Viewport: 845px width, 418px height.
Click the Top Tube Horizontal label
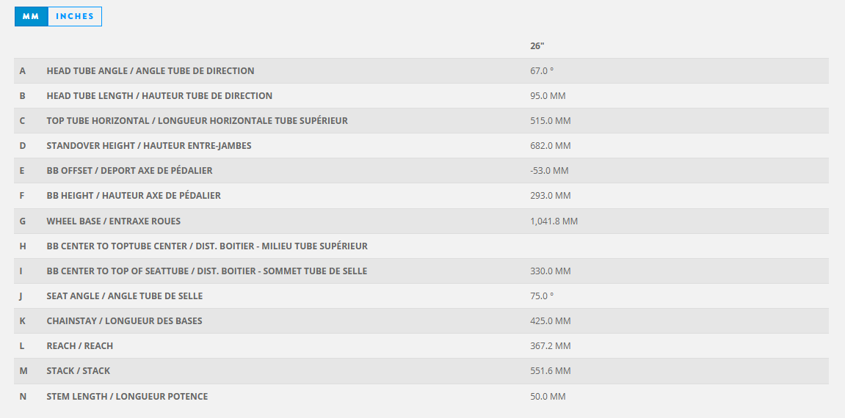point(197,121)
